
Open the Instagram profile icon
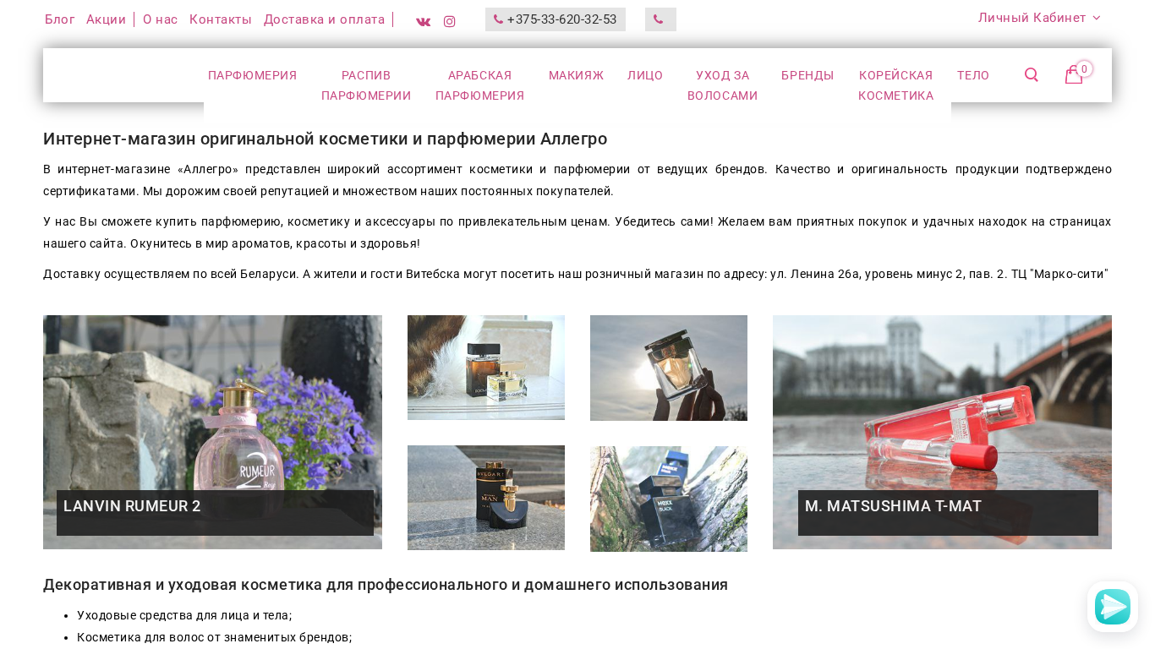(450, 21)
